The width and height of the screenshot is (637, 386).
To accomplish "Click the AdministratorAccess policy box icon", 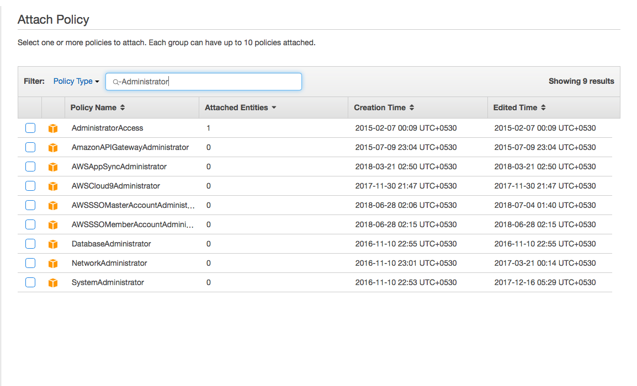I will (x=53, y=128).
